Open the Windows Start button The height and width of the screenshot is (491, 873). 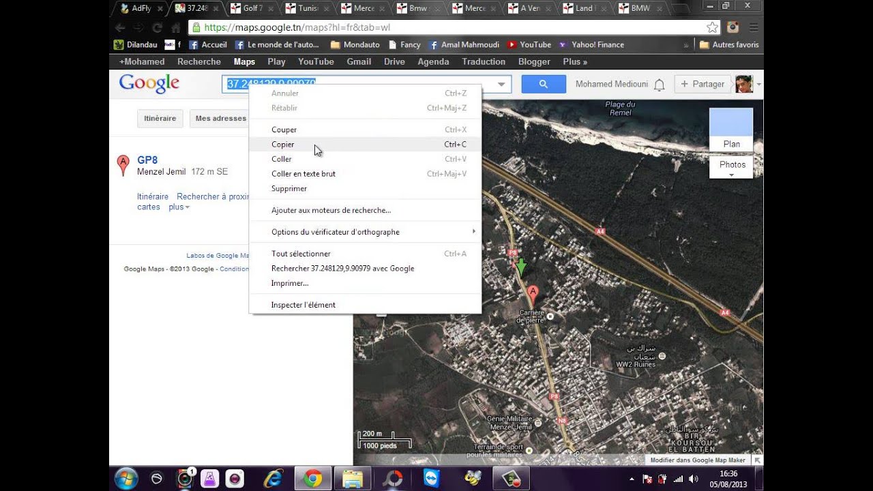[126, 479]
